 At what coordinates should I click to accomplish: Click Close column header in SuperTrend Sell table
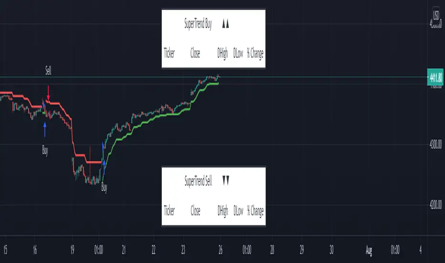pyautogui.click(x=195, y=210)
